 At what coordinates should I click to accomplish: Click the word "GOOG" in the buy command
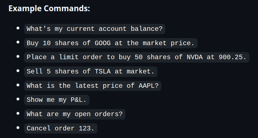(x=103, y=43)
